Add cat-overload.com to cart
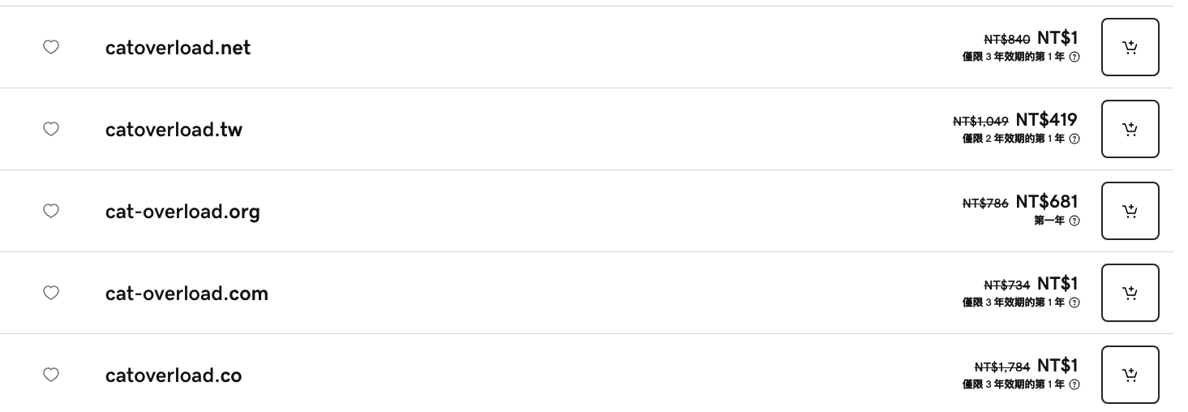Image resolution: width=1188 pixels, height=412 pixels. coord(1130,293)
